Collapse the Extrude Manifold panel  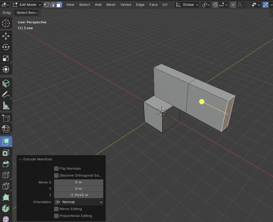[x=20, y=159]
